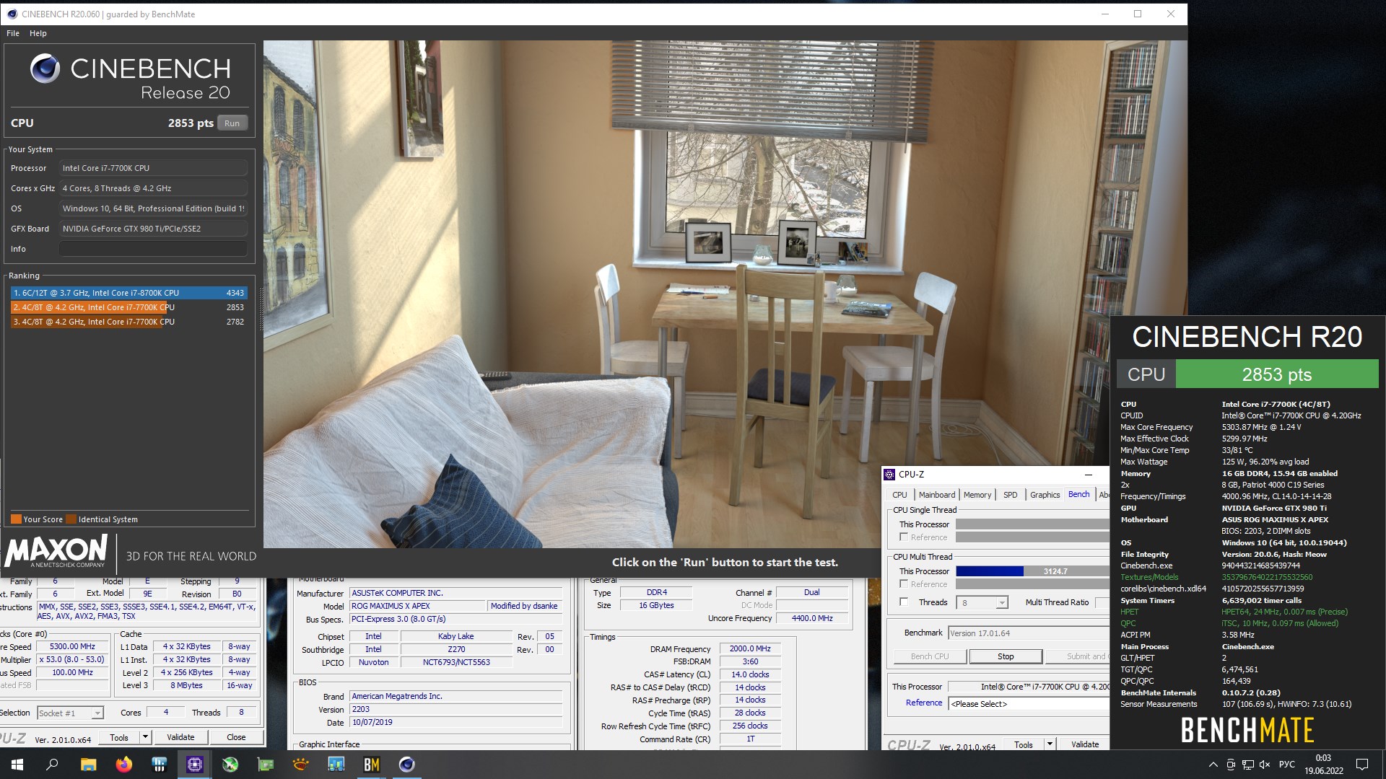Open Tools dropdown arrow in left CPU-Z window
This screenshot has width=1386, height=779.
(145, 737)
